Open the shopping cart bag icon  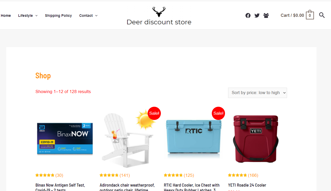pos(310,15)
